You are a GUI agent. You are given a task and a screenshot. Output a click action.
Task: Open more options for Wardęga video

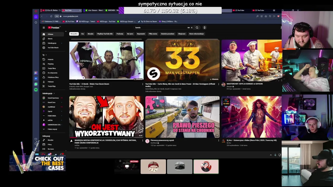(143, 141)
